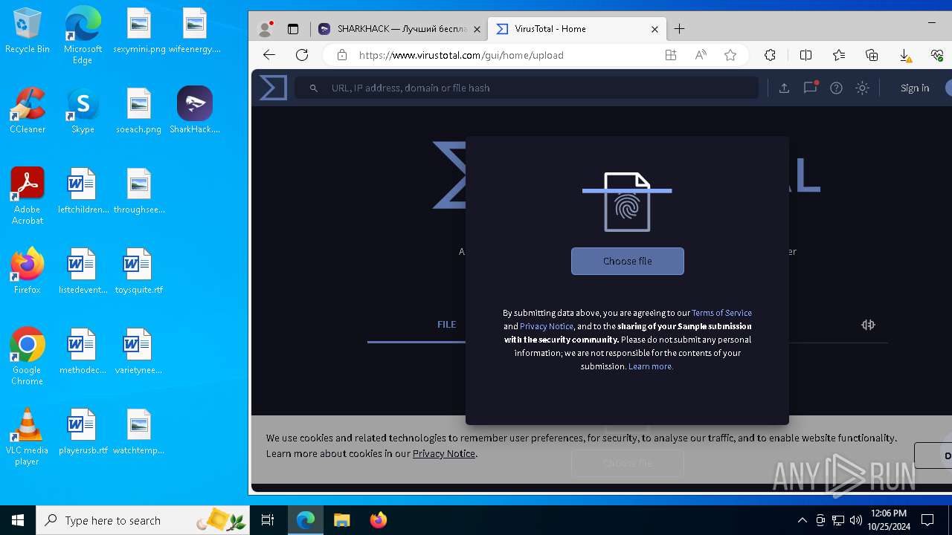This screenshot has height=535, width=952.
Task: Open Edge Extensions puzzle icon
Action: click(x=770, y=55)
